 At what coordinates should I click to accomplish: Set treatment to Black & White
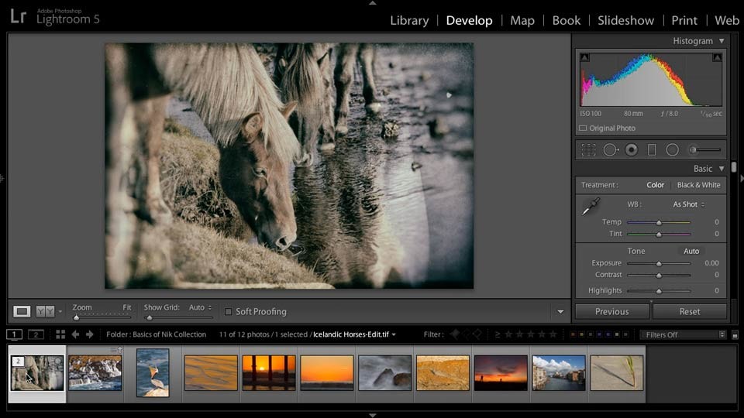pyautogui.click(x=698, y=185)
